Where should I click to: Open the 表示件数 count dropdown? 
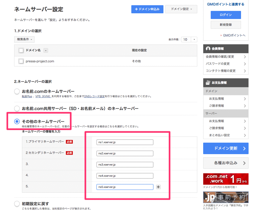189,40
